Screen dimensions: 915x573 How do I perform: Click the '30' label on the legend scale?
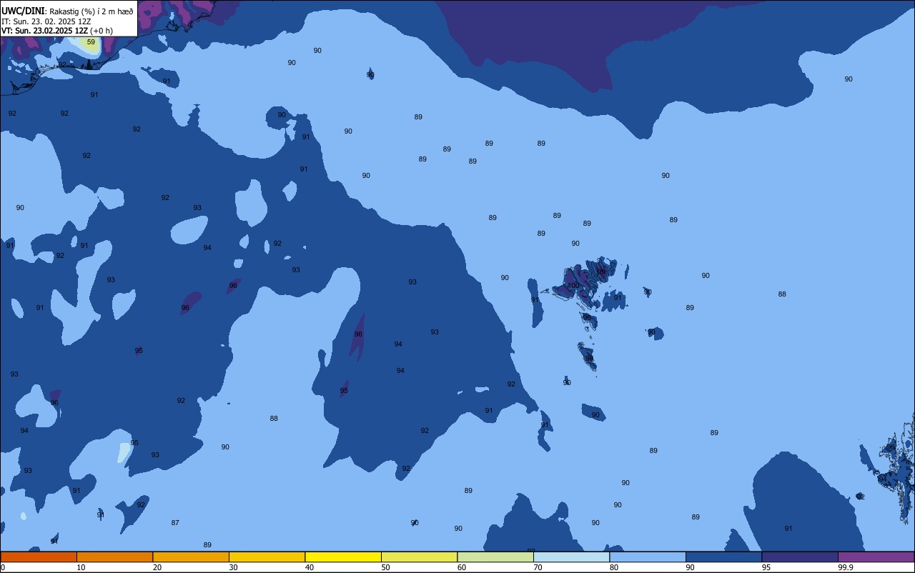pos(233,567)
